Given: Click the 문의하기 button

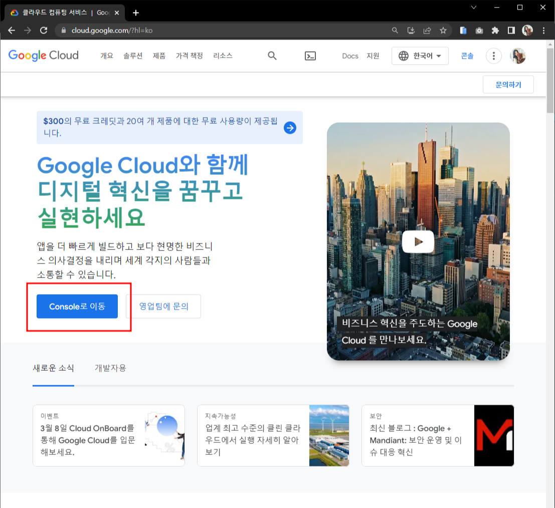Looking at the screenshot, I should click(x=508, y=85).
